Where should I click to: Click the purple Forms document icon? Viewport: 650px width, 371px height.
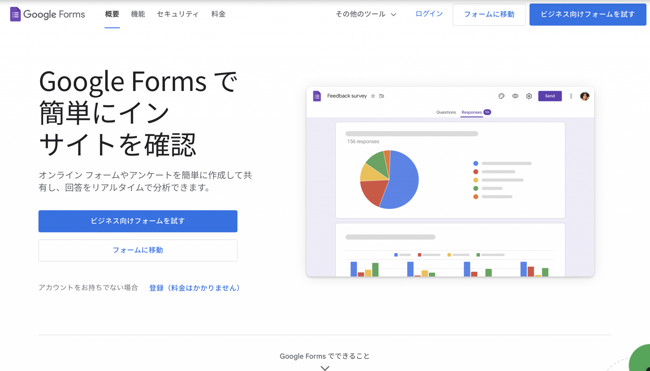point(316,96)
